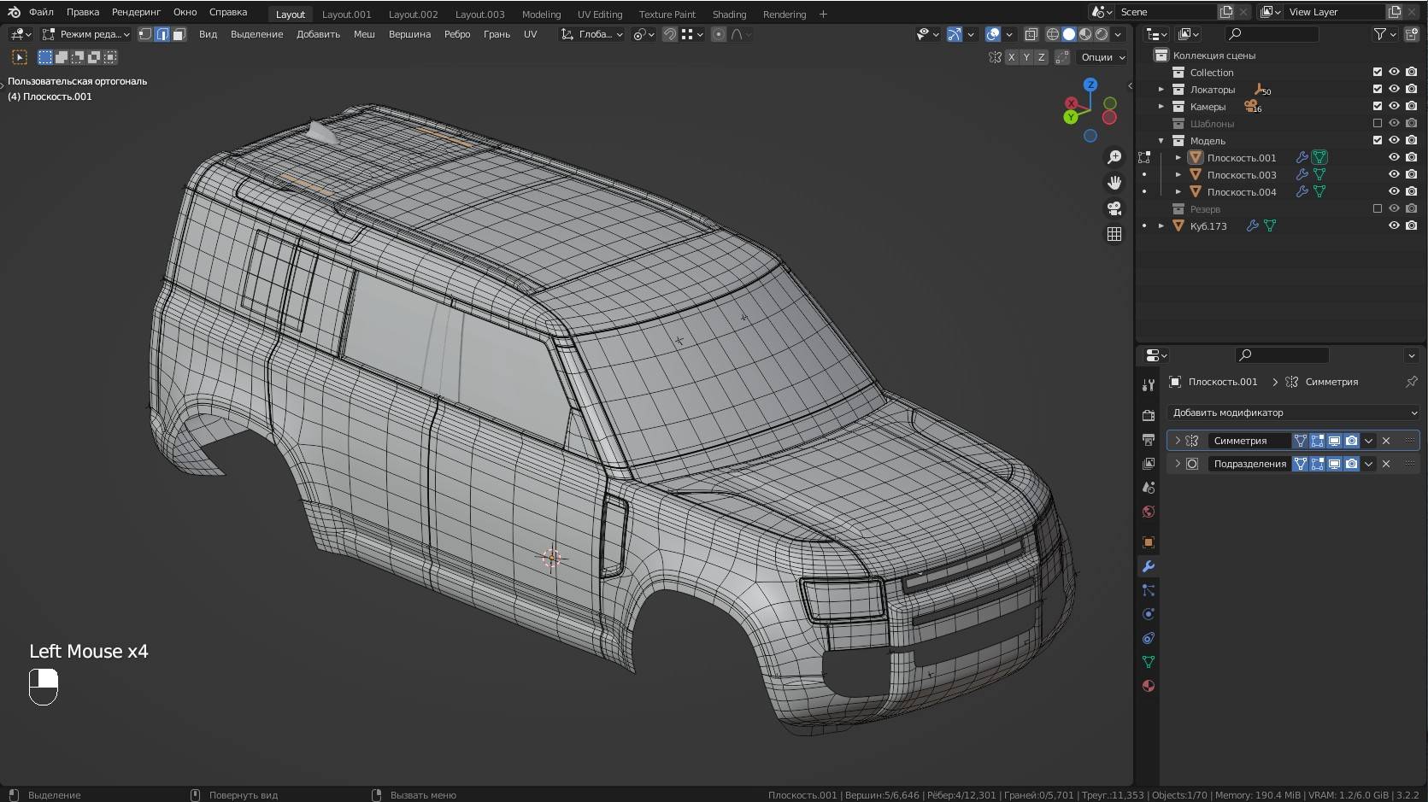Select the Rendered viewport shading mode
Screen dimensions: 1428x802
click(x=1101, y=34)
